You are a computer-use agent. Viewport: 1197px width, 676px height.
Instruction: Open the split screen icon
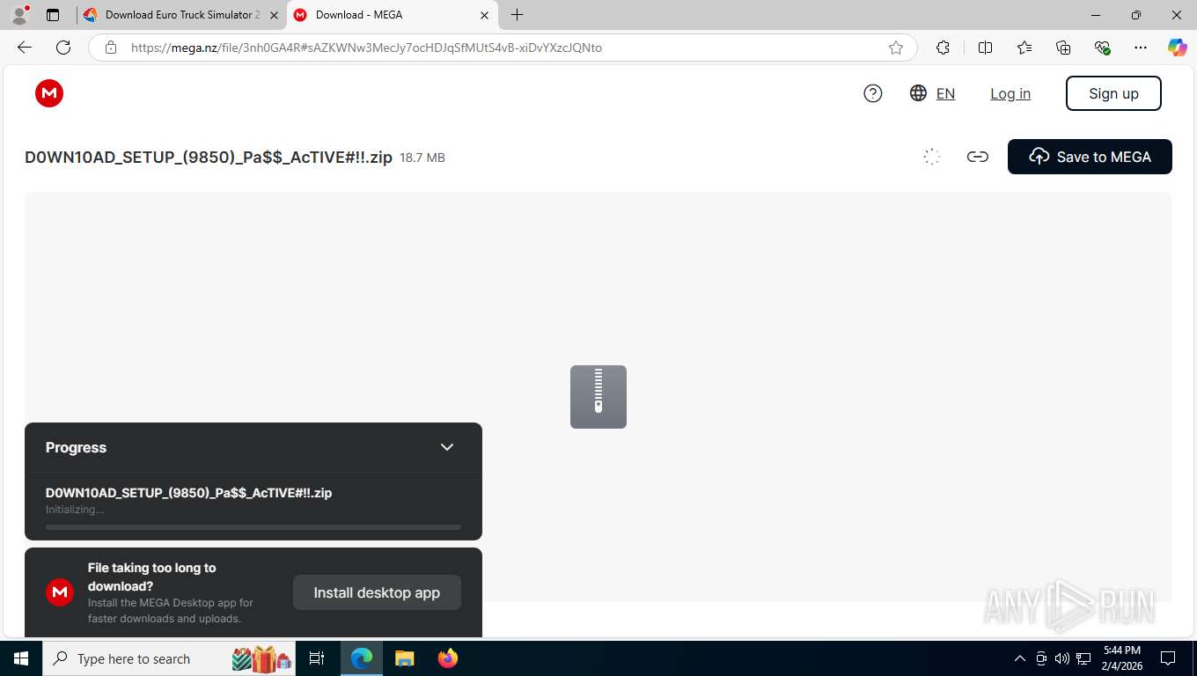(985, 48)
